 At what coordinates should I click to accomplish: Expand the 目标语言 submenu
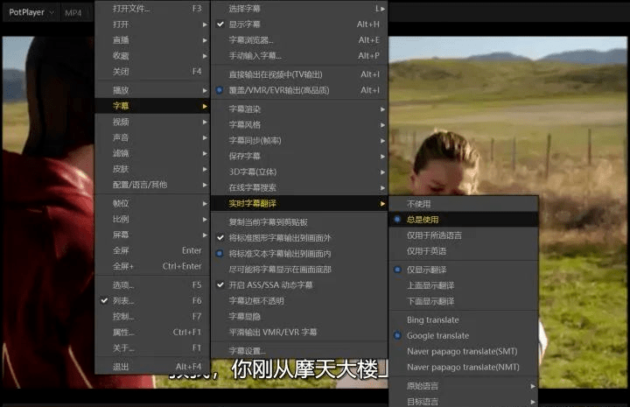pyautogui.click(x=463, y=401)
